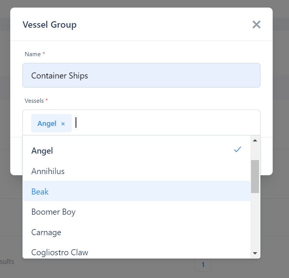Screen dimensions: 289x278
Task: Select the highlighted Beak option
Action: (x=136, y=192)
